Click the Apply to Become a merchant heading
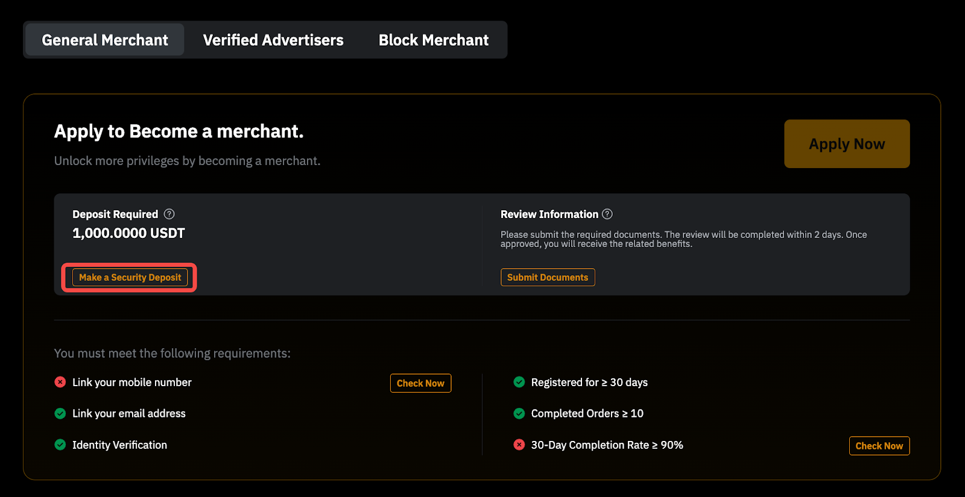Viewport: 965px width, 497px height. [x=179, y=131]
